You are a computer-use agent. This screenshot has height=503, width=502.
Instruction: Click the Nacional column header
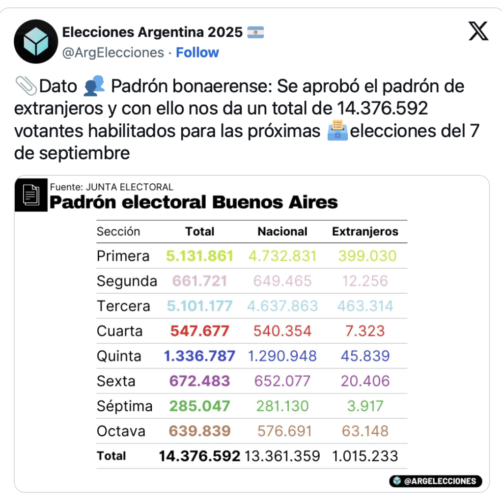coord(282,232)
